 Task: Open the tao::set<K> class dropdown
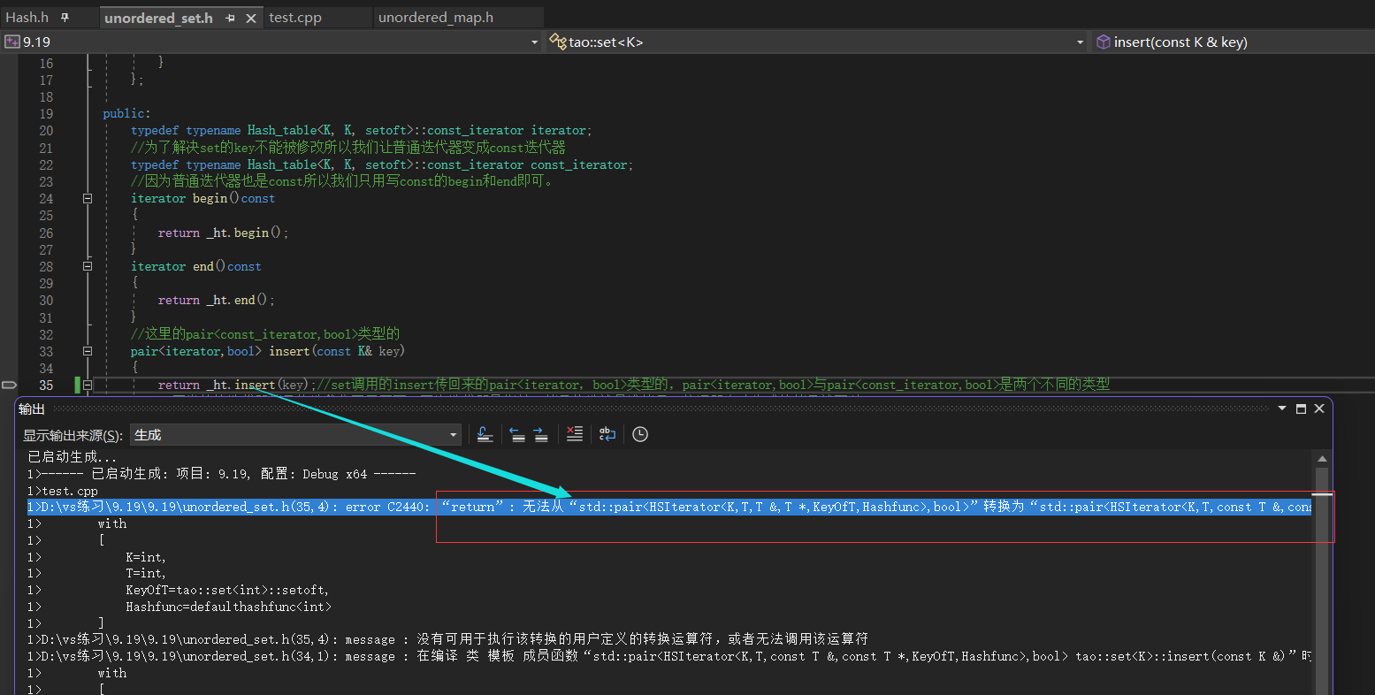coord(1080,42)
